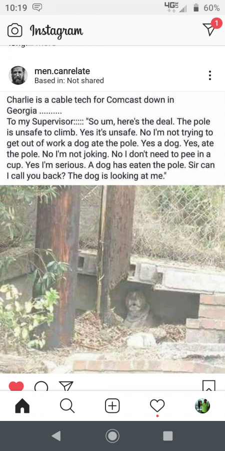Create a new post with plus icon
Viewport: 225px width, 451px height.
[112, 406]
